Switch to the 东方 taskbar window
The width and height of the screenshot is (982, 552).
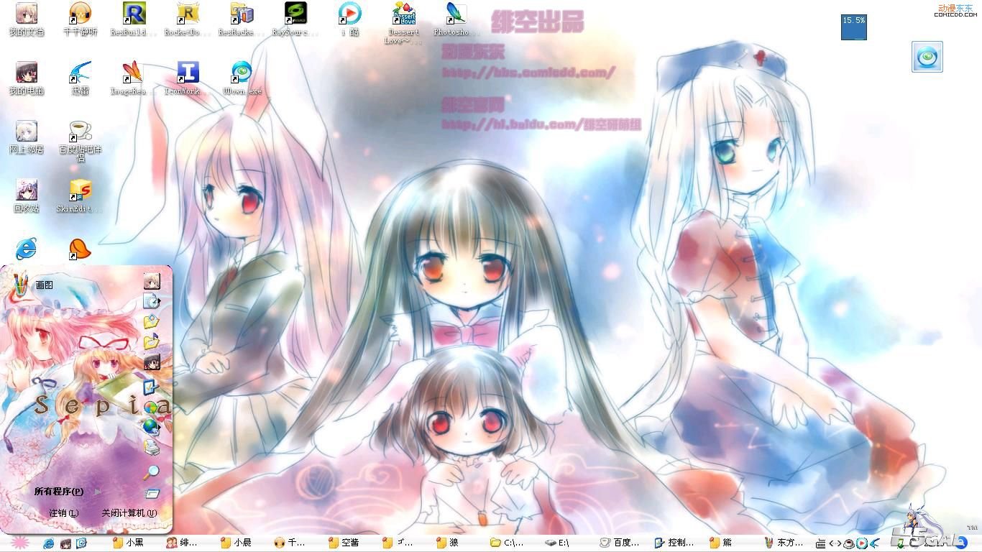[x=784, y=543]
